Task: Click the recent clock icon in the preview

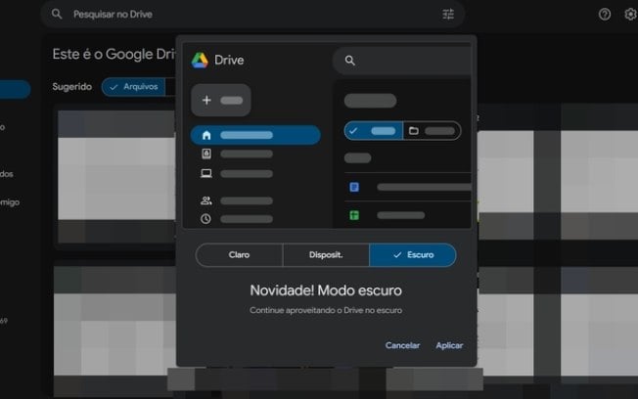Action: click(205, 219)
